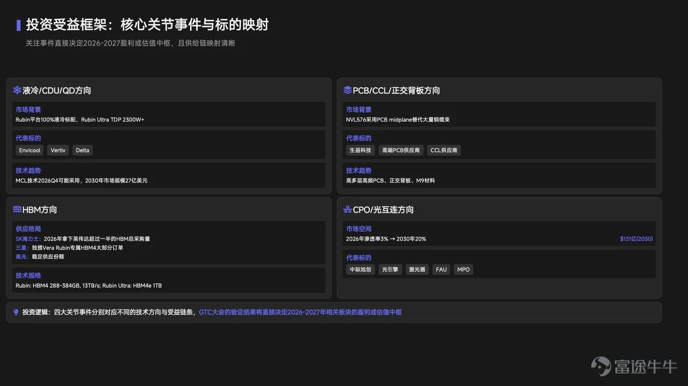The width and height of the screenshot is (688, 386).
Task: Click the PCB/CCL/正交背板方向 heading
Action: (396, 91)
